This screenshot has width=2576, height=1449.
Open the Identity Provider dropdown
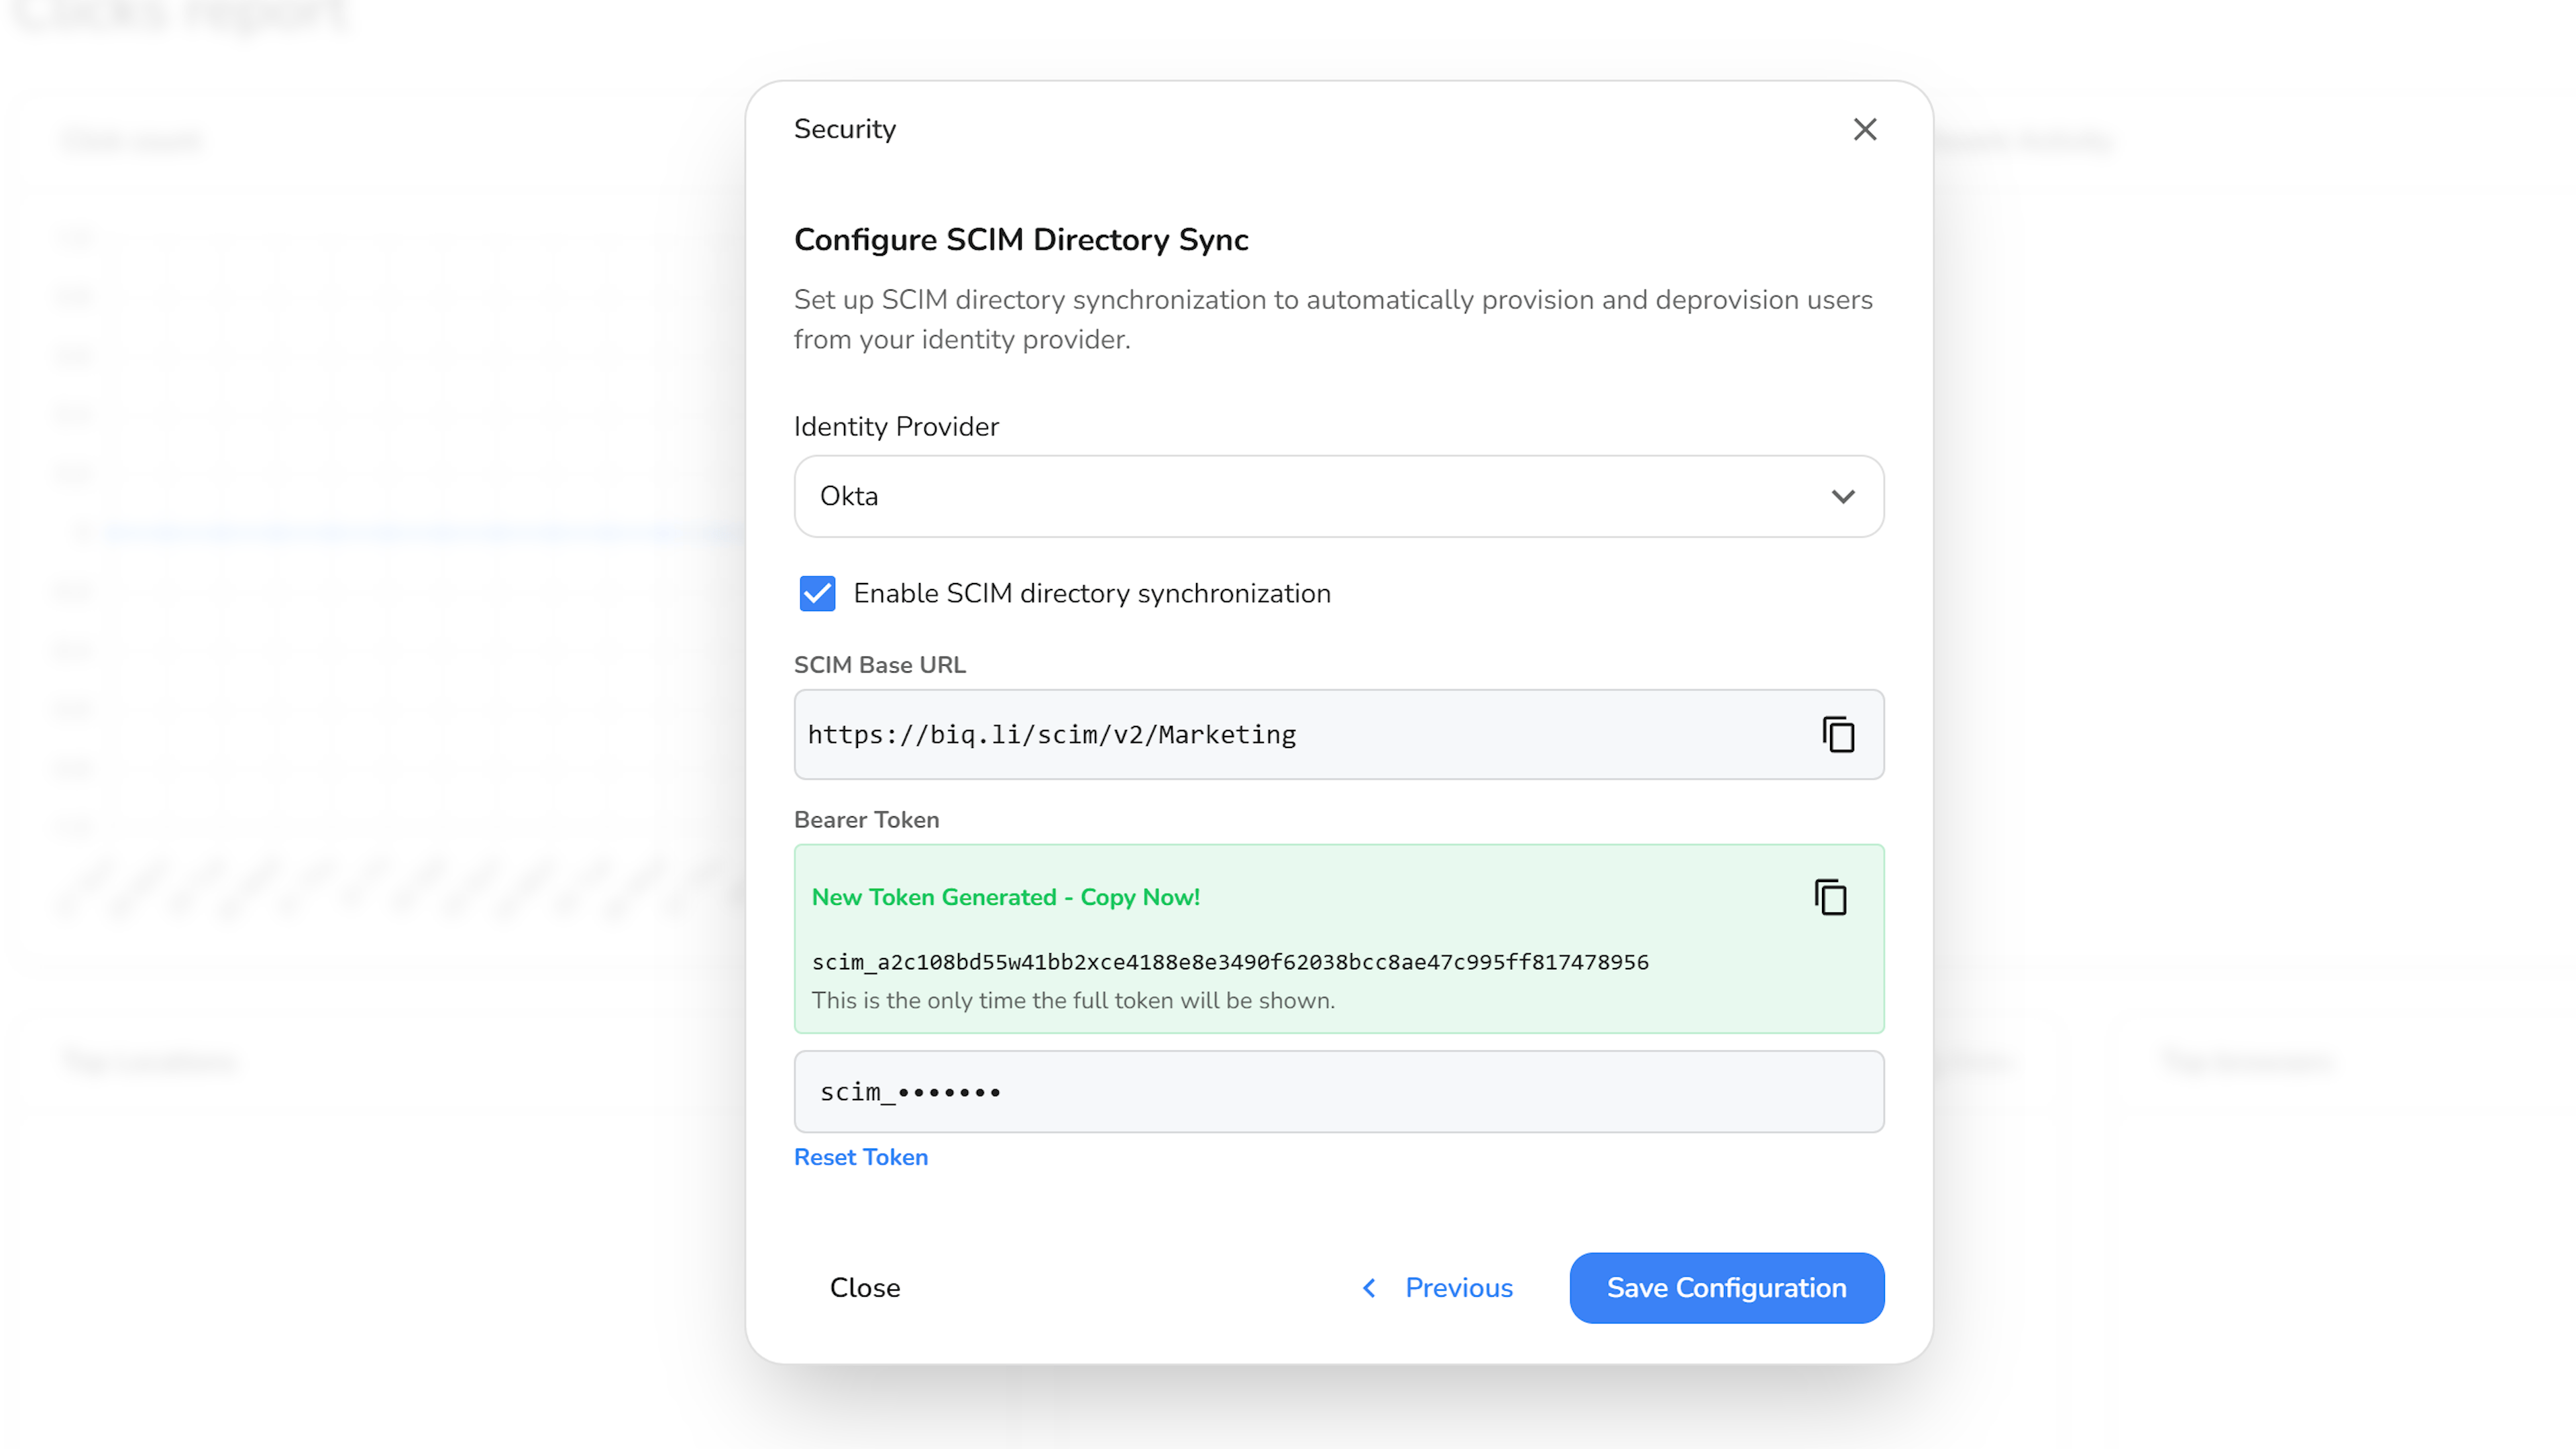(1339, 496)
